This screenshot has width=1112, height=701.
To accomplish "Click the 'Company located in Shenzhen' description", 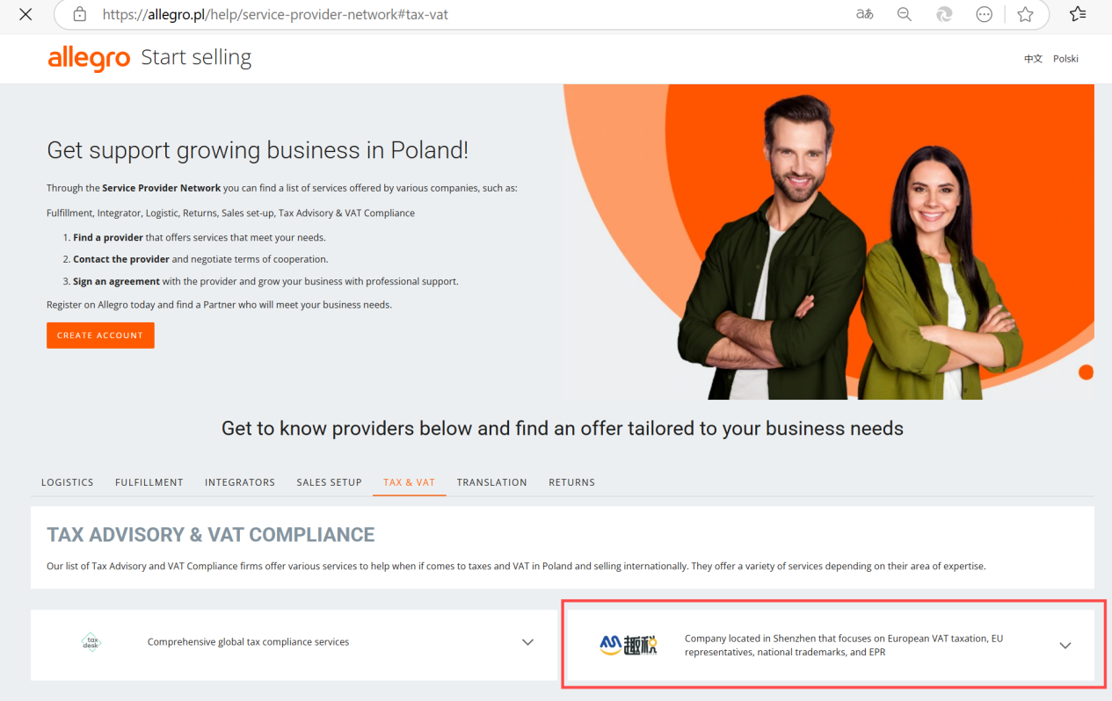I will 844,646.
